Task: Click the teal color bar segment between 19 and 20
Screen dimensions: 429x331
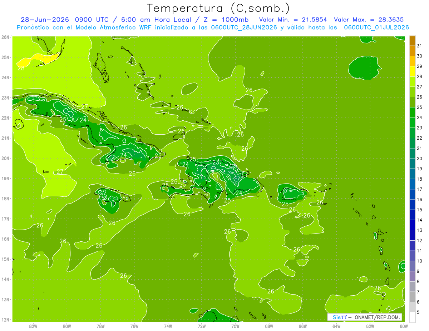Action: pos(412,164)
